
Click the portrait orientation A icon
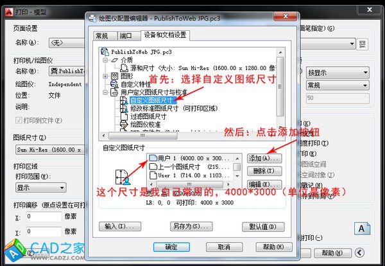362,228
